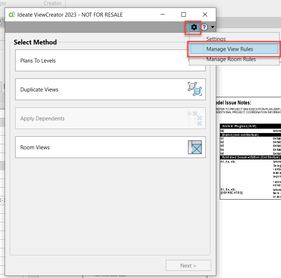
Task: Click the Ideate logo in the title bar
Action: point(12,14)
